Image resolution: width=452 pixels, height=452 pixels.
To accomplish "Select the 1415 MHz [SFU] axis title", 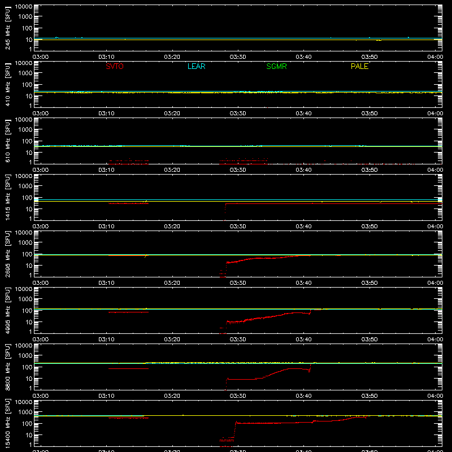I will (x=7, y=198).
